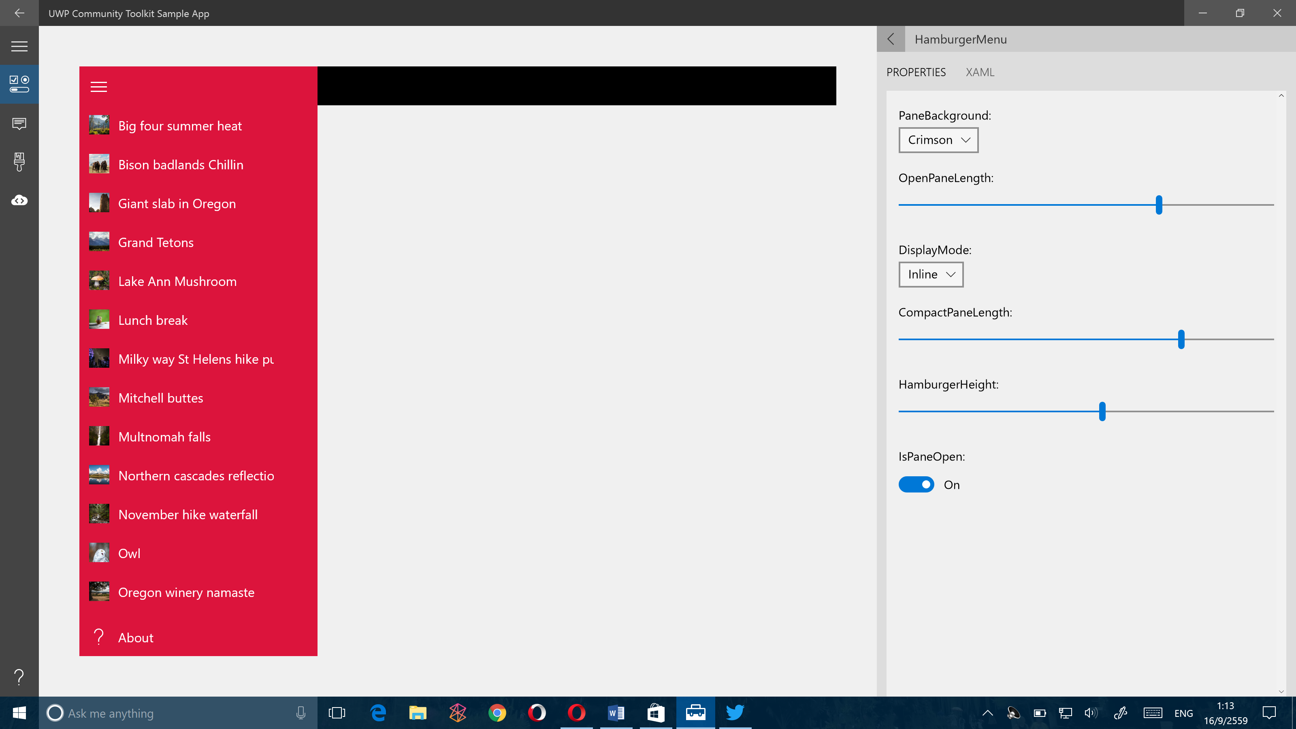This screenshot has width=1296, height=729.
Task: Open Task View from the taskbar
Action: [x=337, y=713]
